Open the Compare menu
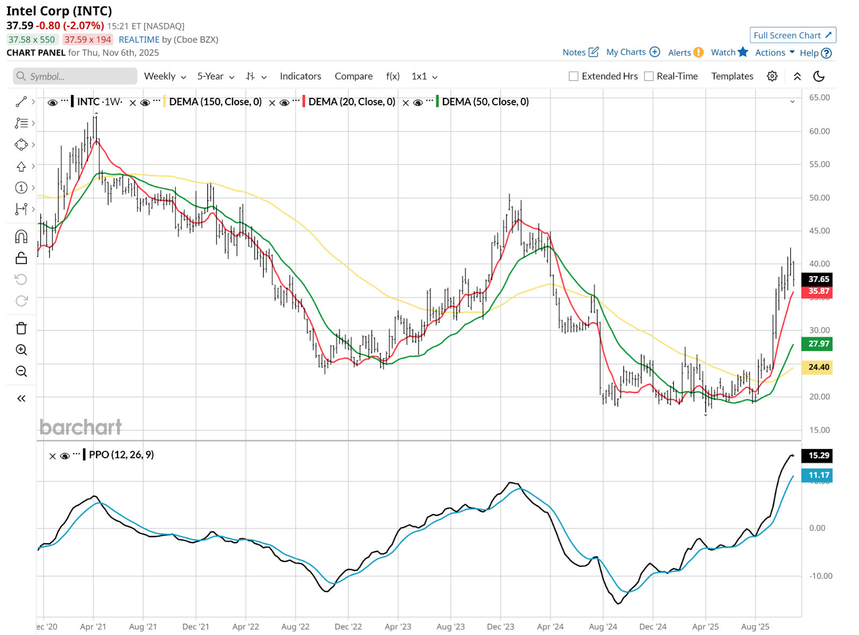The width and height of the screenshot is (859, 635). click(x=353, y=76)
